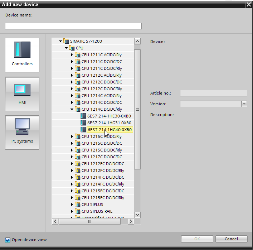Click the Article no. field

pyautogui.click(x=214, y=93)
